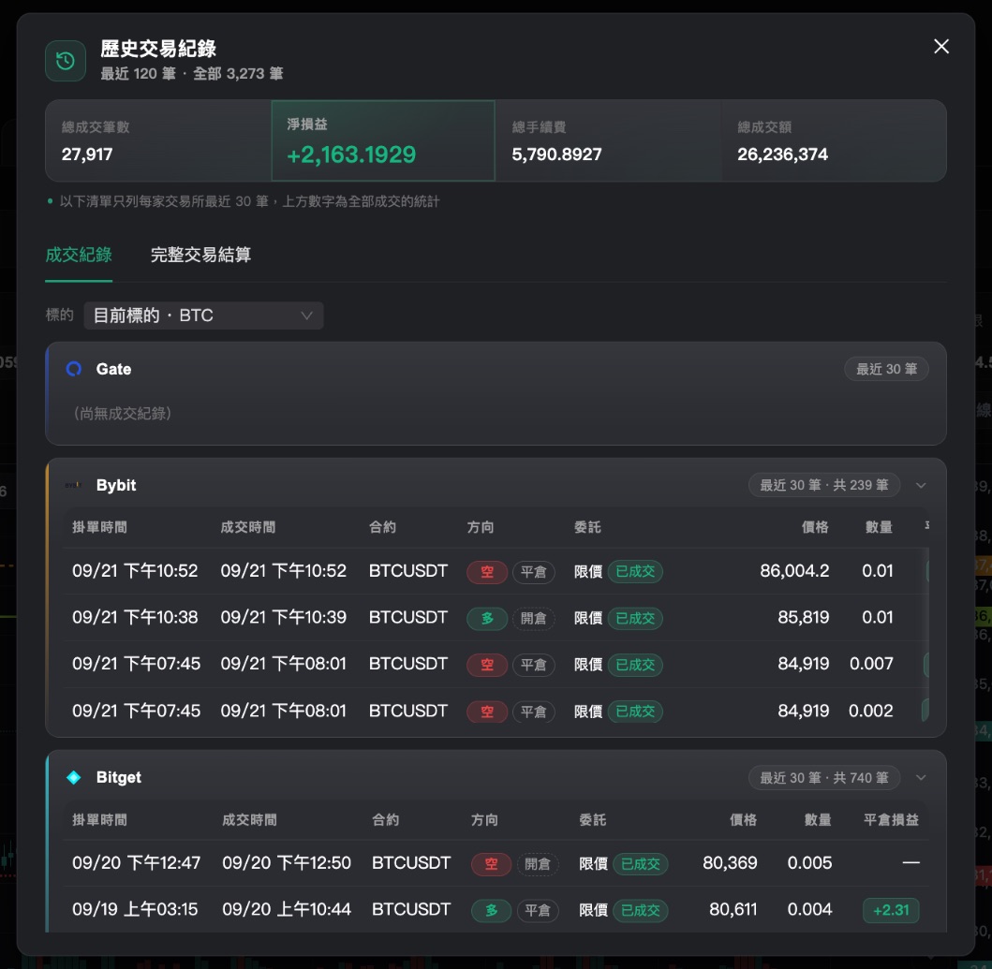Click price 86,004.2 cell
Screen dimensions: 992x969
tap(794, 570)
